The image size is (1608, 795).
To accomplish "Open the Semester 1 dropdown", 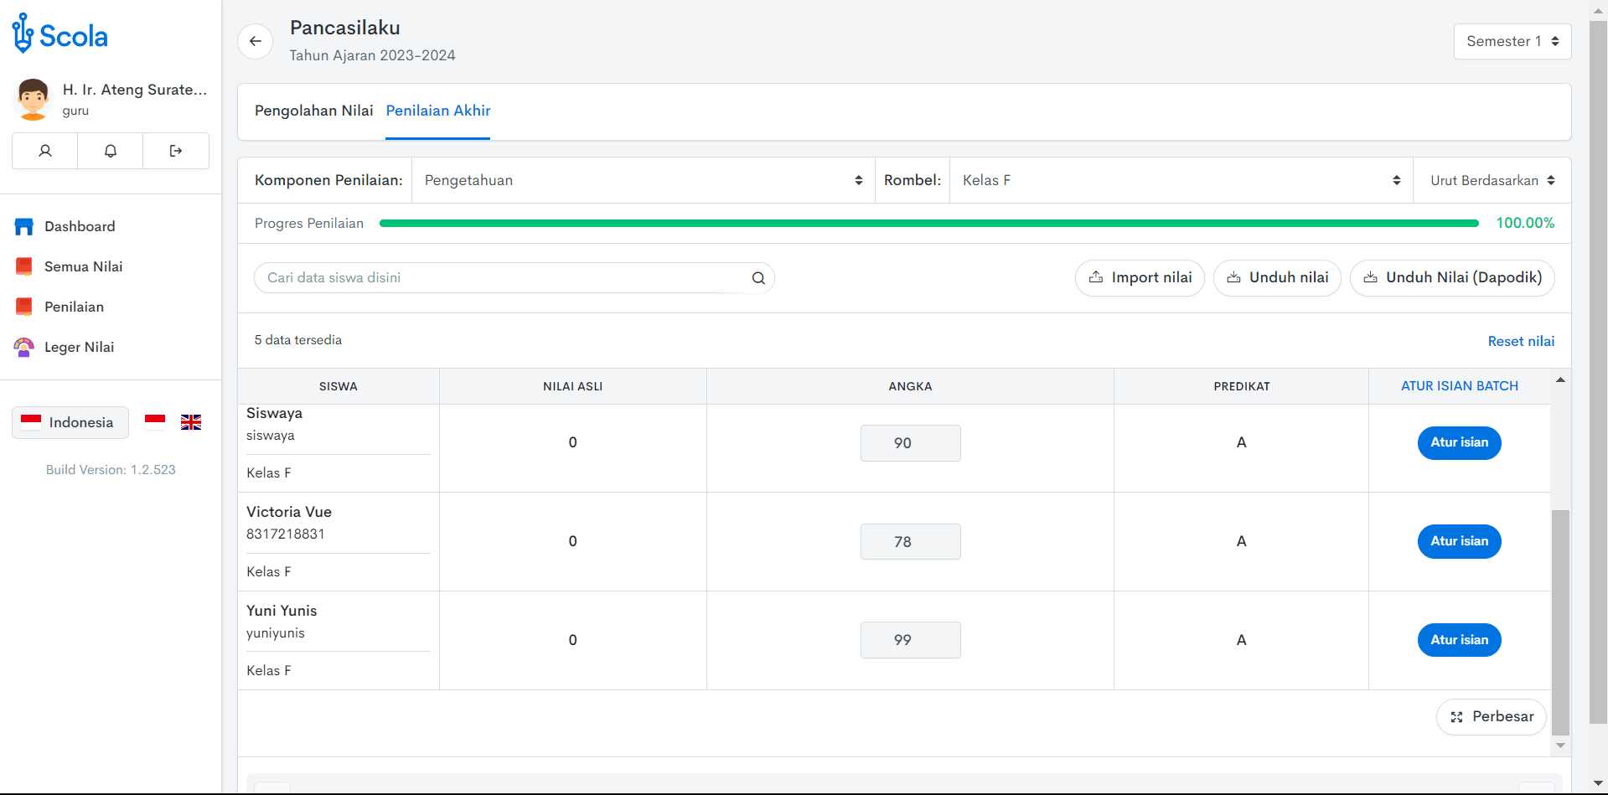I will pyautogui.click(x=1512, y=41).
